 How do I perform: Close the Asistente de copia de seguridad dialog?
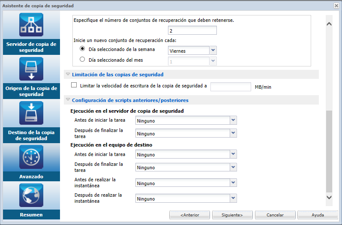pos(336,6)
